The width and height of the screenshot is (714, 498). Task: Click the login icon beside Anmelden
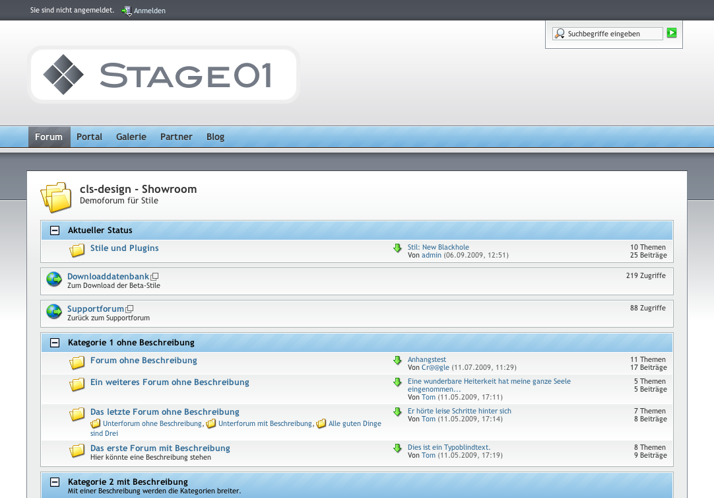click(126, 11)
